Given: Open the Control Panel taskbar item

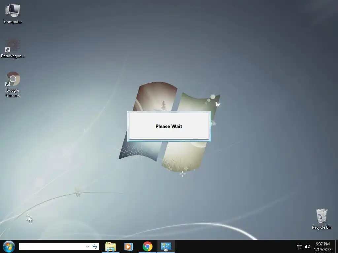Looking at the screenshot, I should coord(166,246).
